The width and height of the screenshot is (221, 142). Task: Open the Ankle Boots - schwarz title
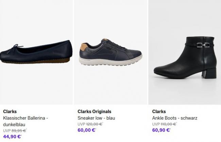pos(175,118)
